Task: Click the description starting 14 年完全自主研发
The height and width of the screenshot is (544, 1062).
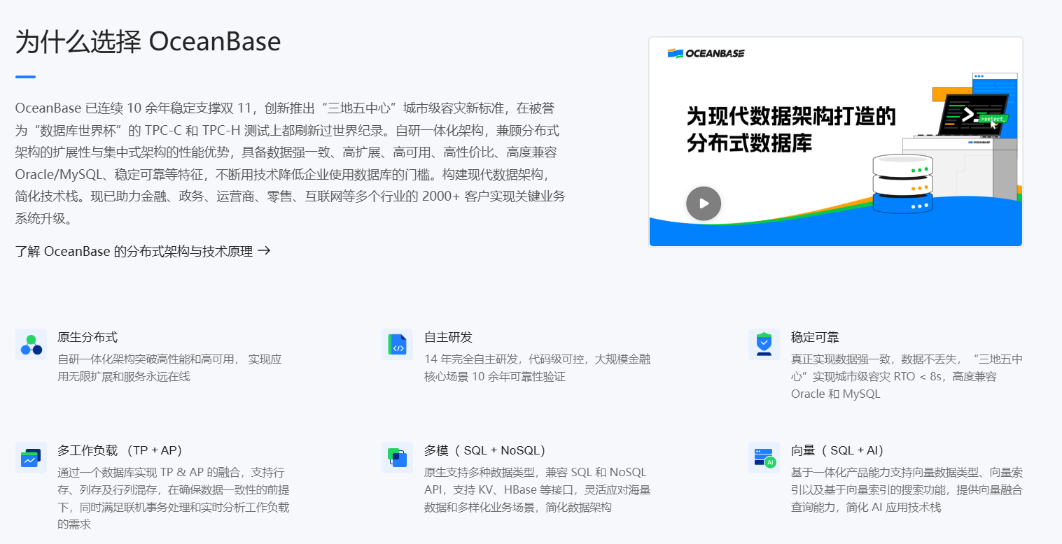Action: pos(538,368)
